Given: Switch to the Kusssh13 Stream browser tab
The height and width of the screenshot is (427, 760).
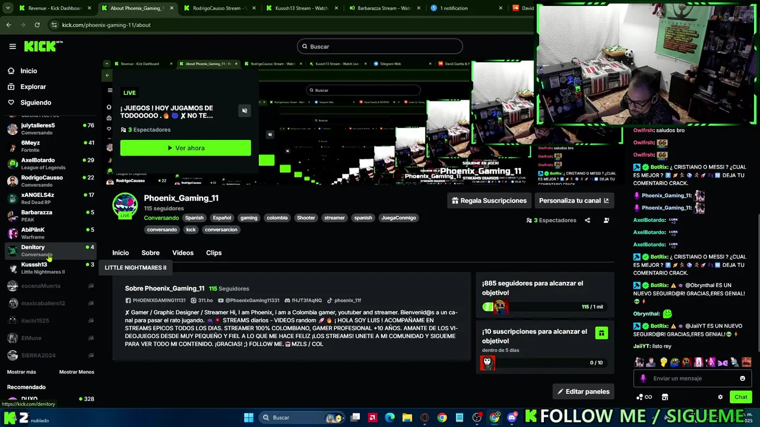Looking at the screenshot, I should [x=302, y=8].
